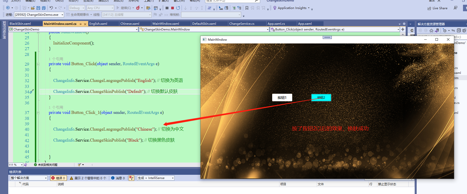
Task: Undo the last edit in the toolbar
Action: tap(51, 8)
